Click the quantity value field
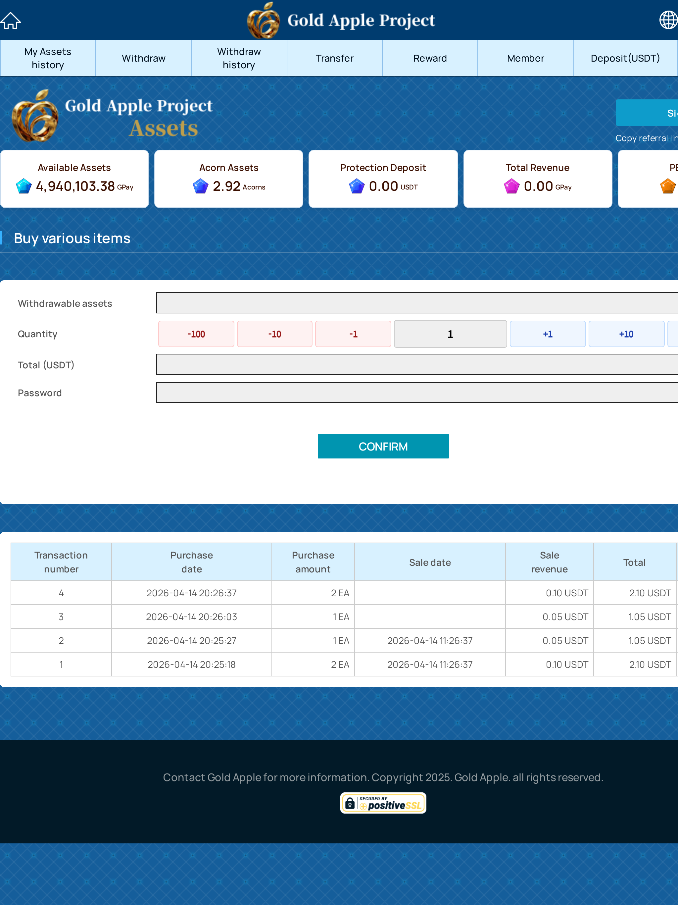 point(450,334)
